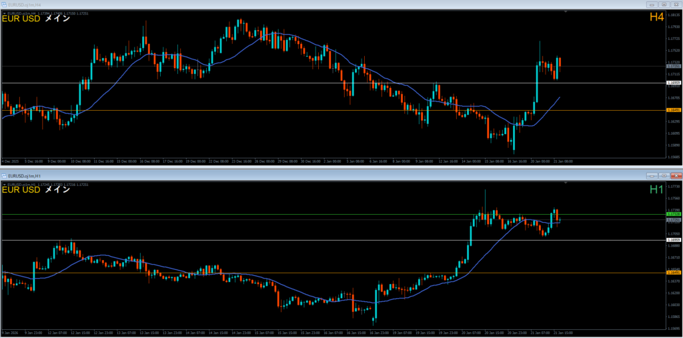Select the orange 1.16491 price tag on H1 chart
The image size is (683, 338).
point(673,273)
